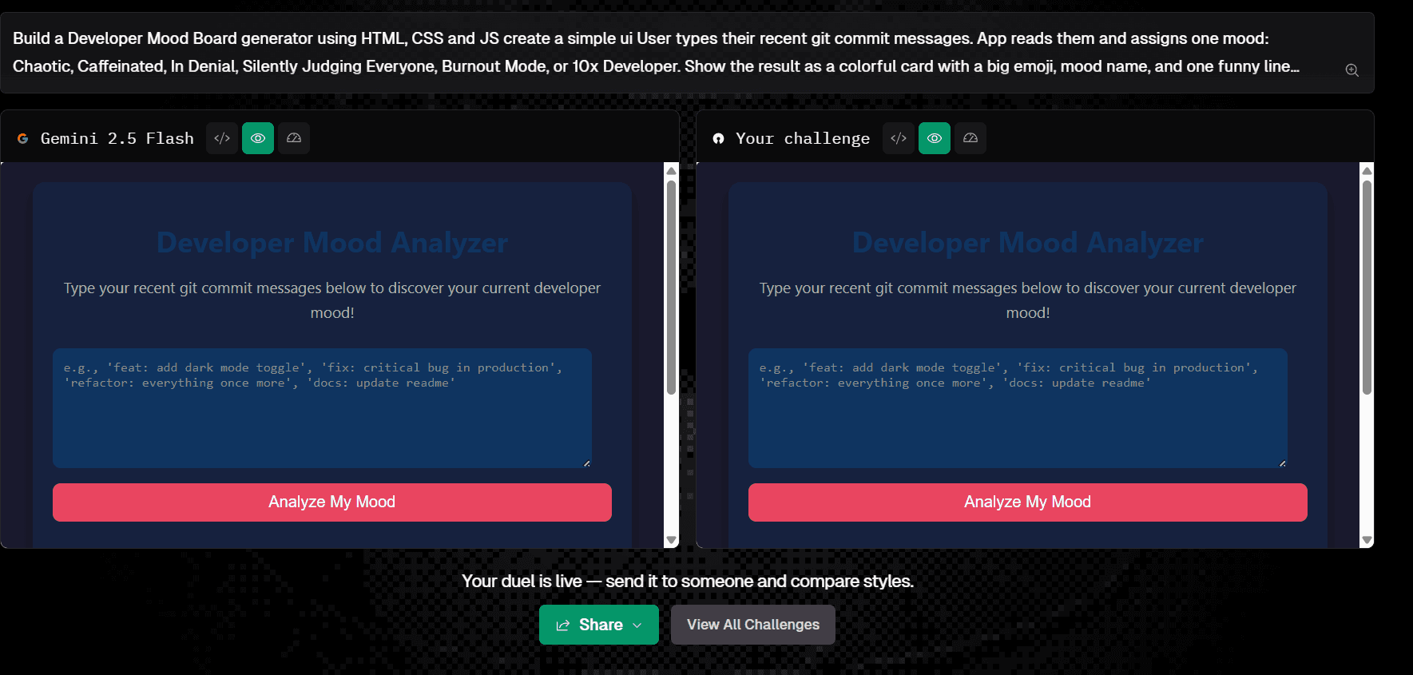This screenshot has width=1413, height=675.
Task: Click scroll down arrow in Gemini preview
Action: [x=672, y=541]
